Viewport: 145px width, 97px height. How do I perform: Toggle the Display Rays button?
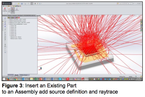click(x=13, y=10)
